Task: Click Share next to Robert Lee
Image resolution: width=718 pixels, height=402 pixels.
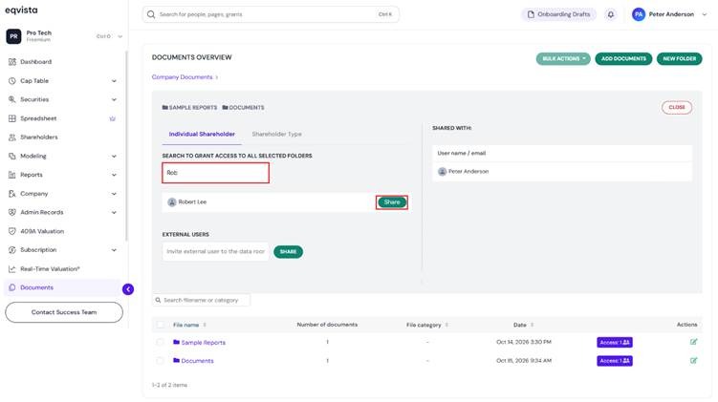Action: coord(392,202)
